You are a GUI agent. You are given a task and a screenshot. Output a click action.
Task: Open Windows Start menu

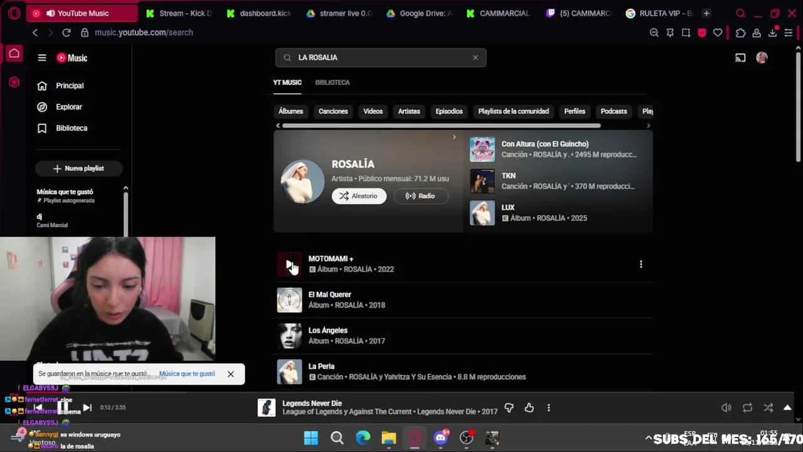311,438
